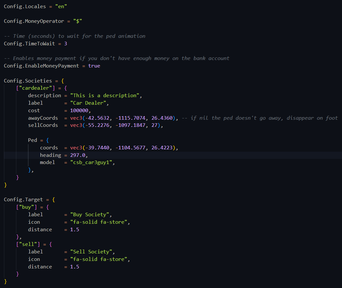Click the Config.Target identifier
Viewport: 342px width, 288px height.
[23, 200]
